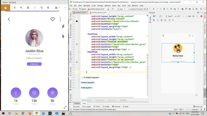Screen dimensions: 207x116
Task: Open the notification center in system tray
Action: coord(203,113)
